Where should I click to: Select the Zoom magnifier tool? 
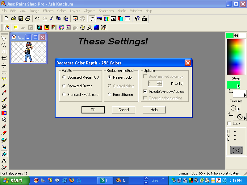[4, 45]
